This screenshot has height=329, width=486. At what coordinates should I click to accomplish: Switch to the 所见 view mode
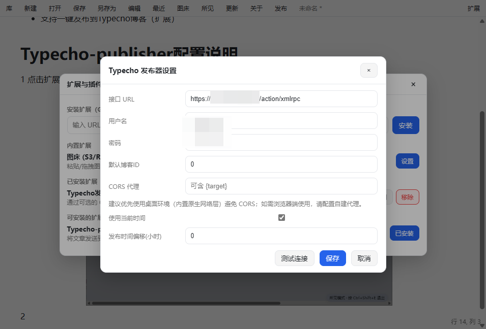[x=208, y=9]
